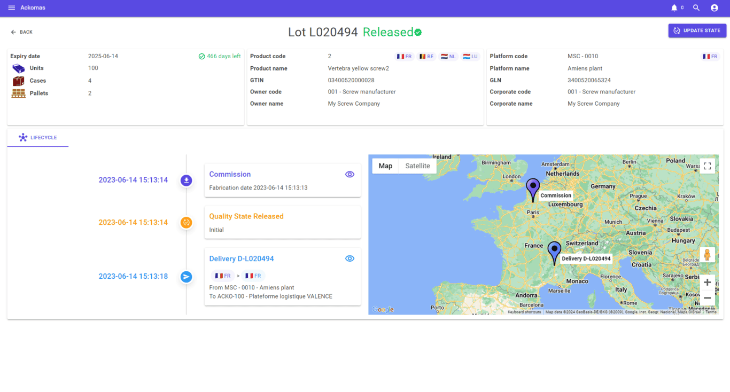This screenshot has height=392, width=730.
Task: Open the map Terms link
Action: click(x=711, y=312)
